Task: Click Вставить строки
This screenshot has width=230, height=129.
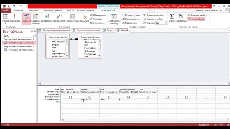Action: pyautogui.click(x=131, y=15)
